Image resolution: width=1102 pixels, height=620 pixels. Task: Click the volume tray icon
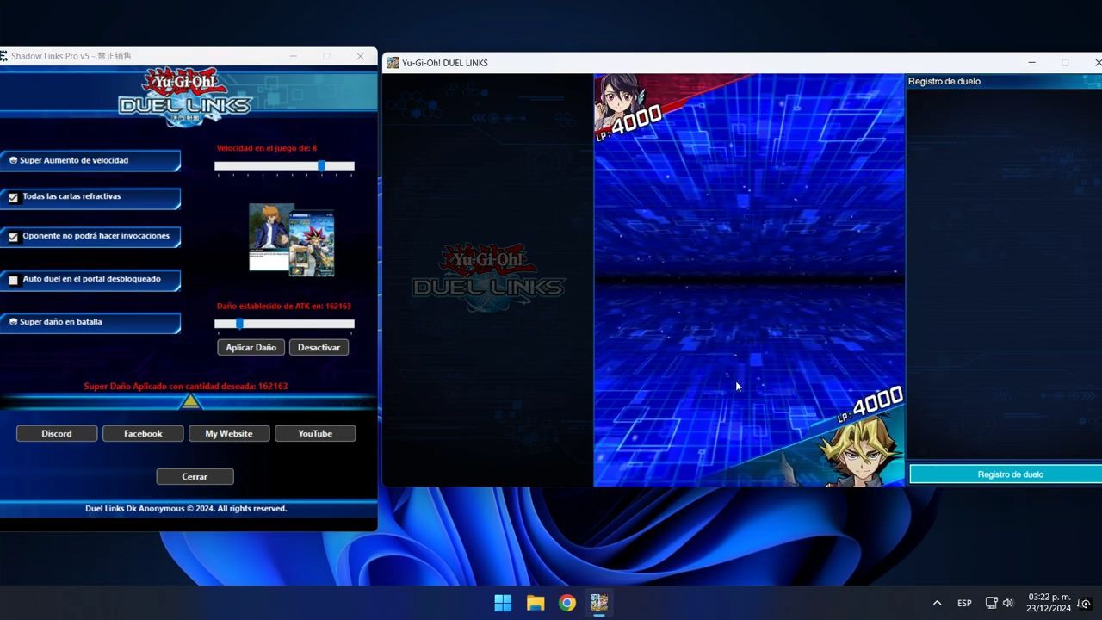[x=1008, y=603]
